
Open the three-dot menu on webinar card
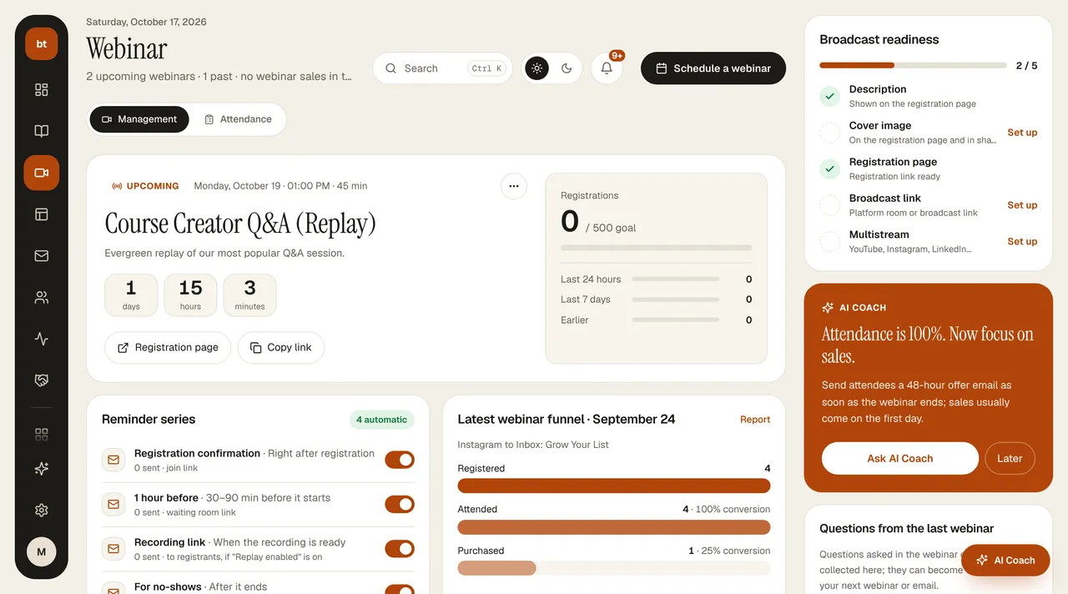pyautogui.click(x=513, y=186)
